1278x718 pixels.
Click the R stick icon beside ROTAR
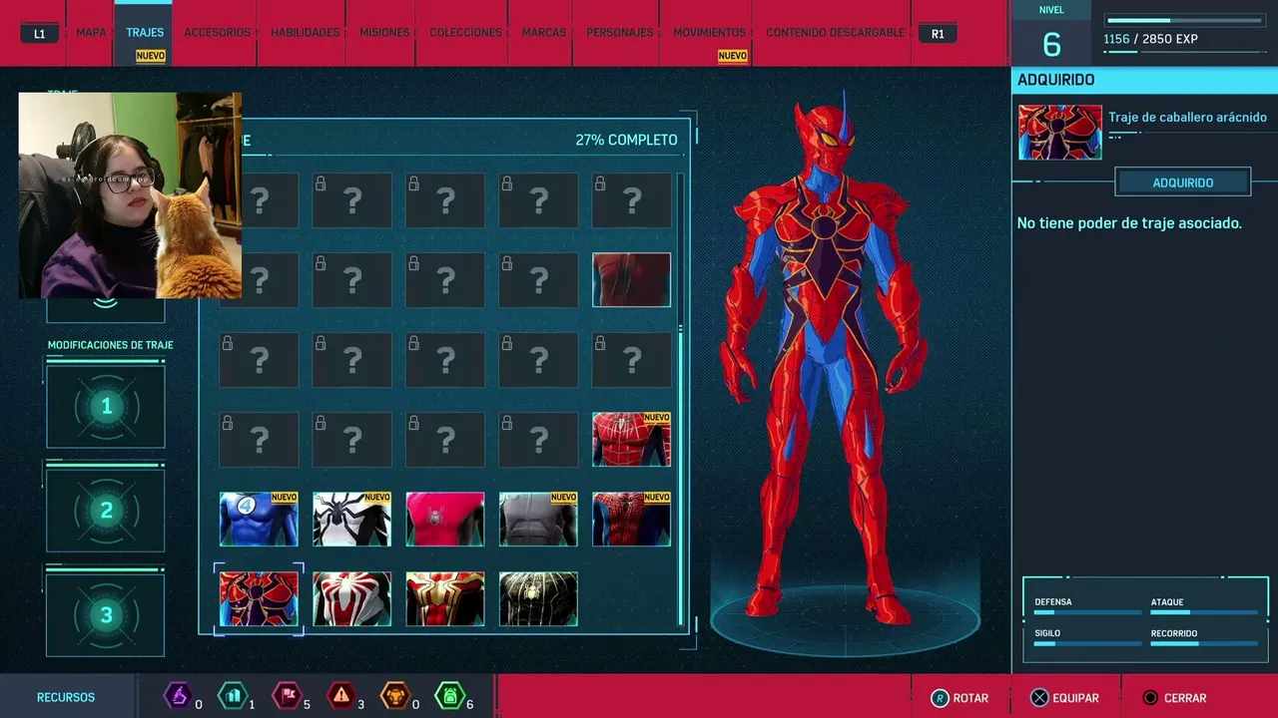[940, 698]
